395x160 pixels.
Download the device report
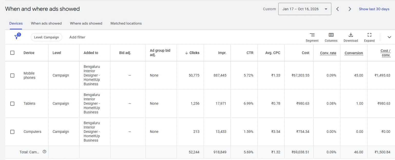point(351,37)
